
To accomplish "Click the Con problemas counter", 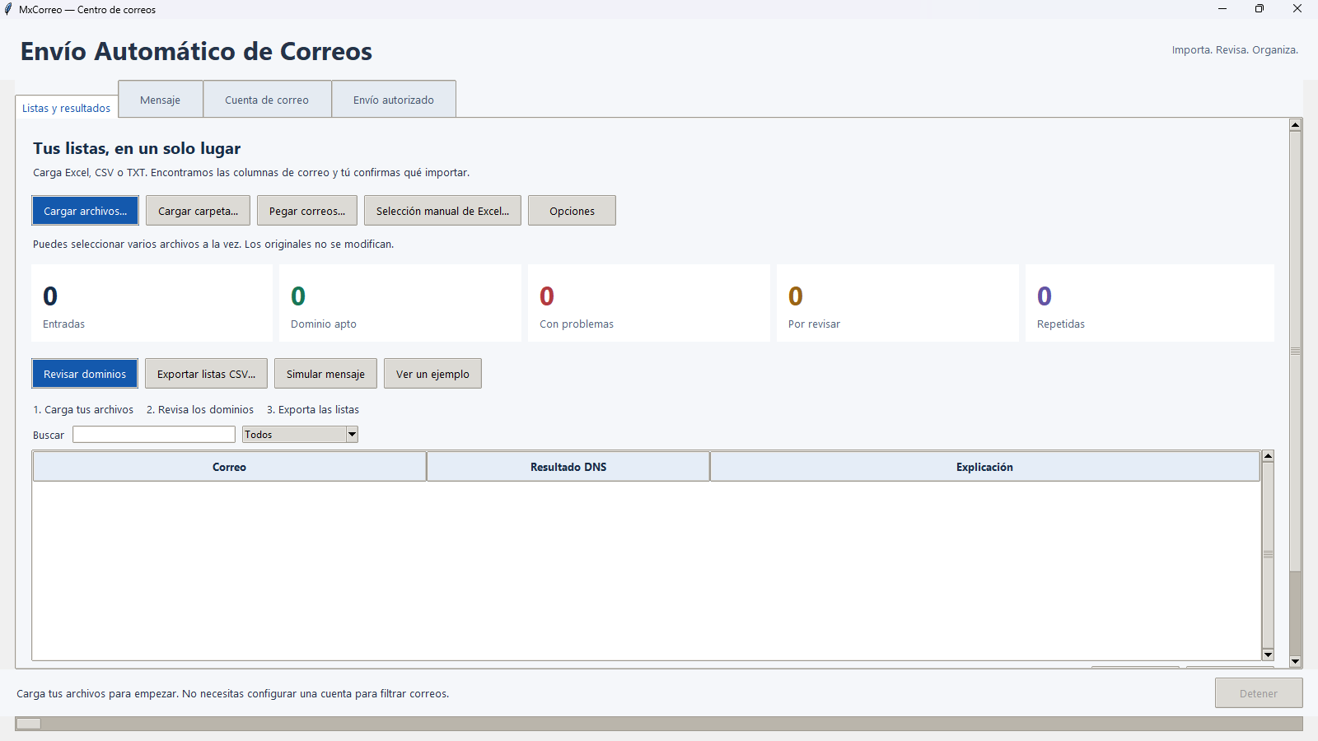I will 649,303.
